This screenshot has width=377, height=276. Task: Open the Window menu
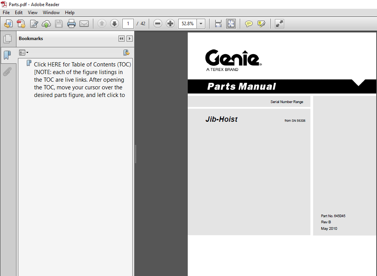(x=51, y=13)
